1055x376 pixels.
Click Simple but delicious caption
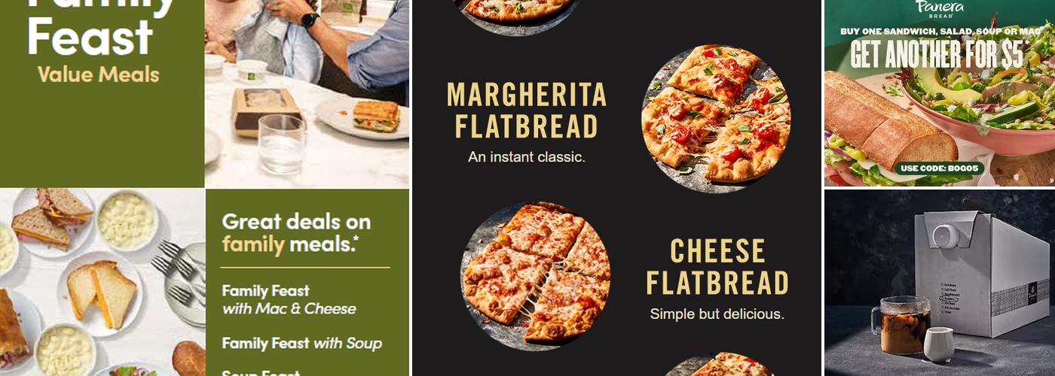[717, 314]
